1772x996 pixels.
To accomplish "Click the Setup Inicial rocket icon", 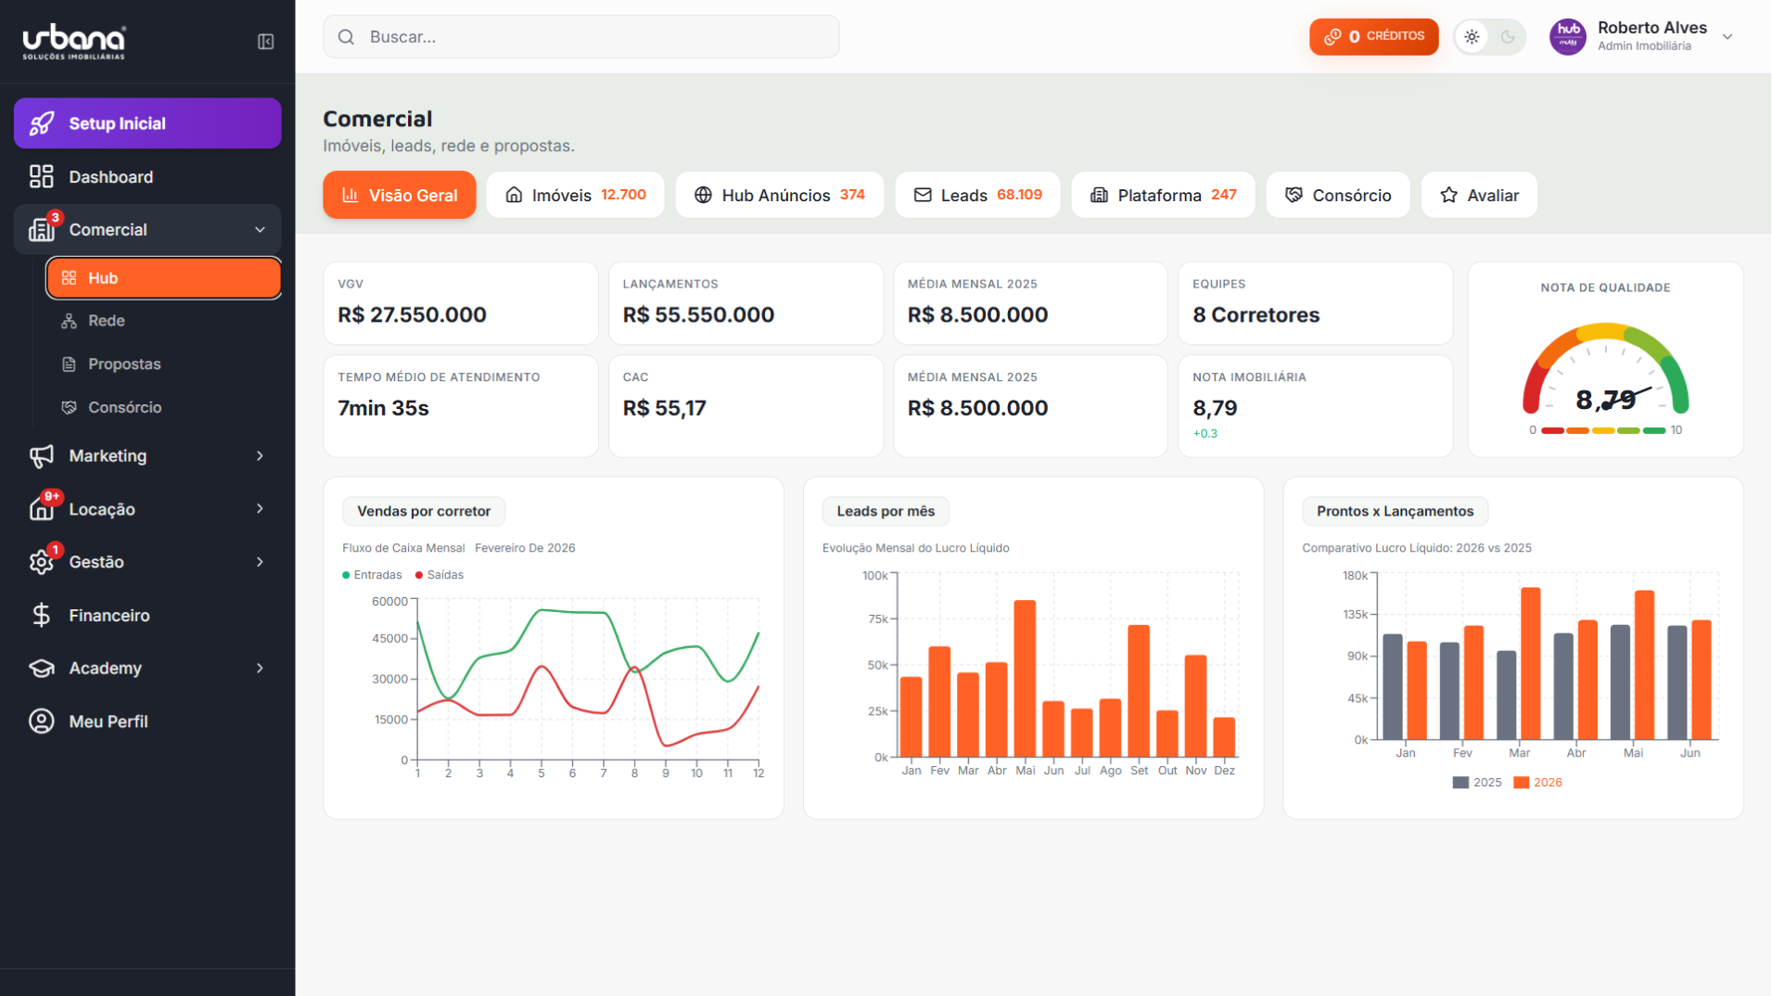I will click(42, 123).
